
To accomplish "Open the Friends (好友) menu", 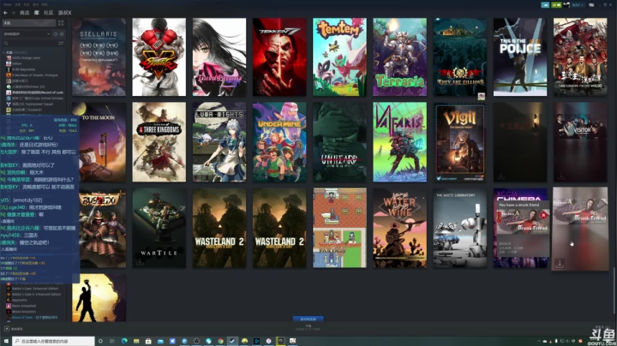I will coord(27,4).
